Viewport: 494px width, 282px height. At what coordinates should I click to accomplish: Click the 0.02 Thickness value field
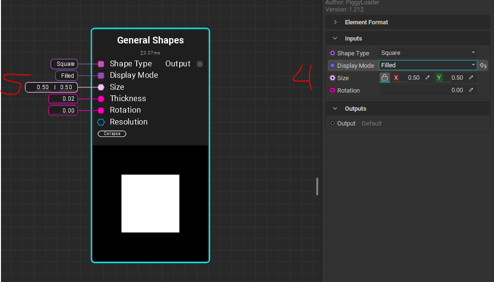(x=64, y=99)
